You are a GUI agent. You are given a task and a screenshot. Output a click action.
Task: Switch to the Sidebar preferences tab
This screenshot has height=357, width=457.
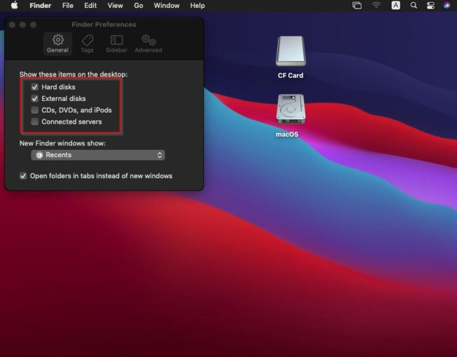(x=116, y=44)
